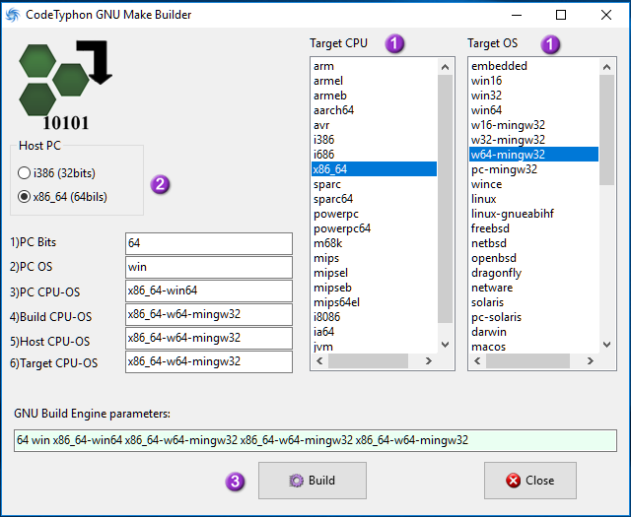
Task: Click the Build CPU-OS field
Action: [209, 314]
